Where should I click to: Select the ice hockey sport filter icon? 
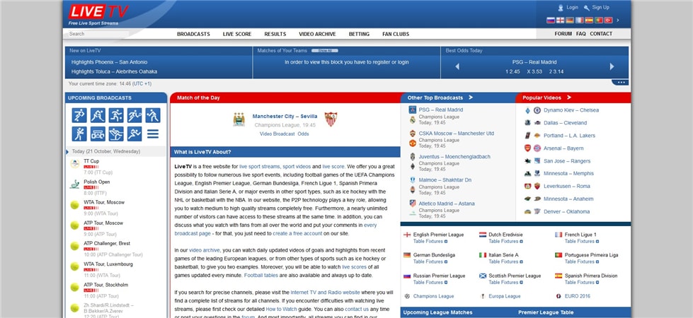98,115
